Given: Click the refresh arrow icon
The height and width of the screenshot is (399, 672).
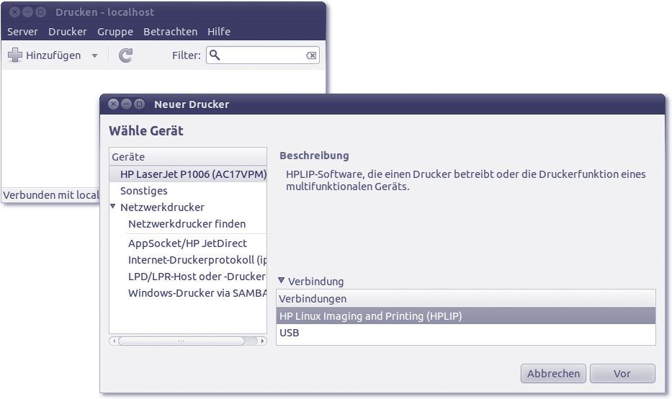Looking at the screenshot, I should coord(125,55).
